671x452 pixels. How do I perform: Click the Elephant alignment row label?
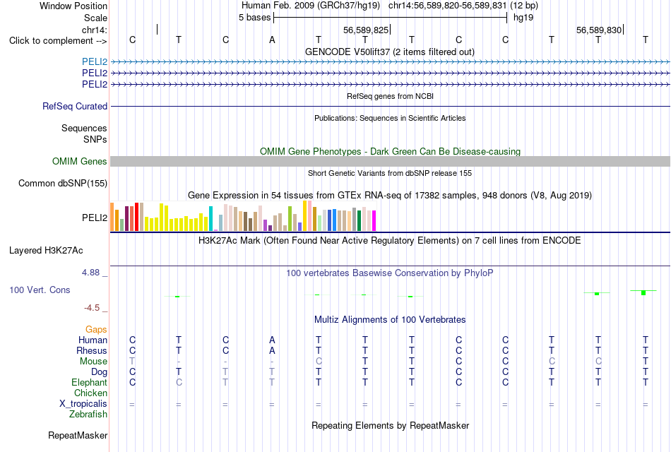(89, 382)
